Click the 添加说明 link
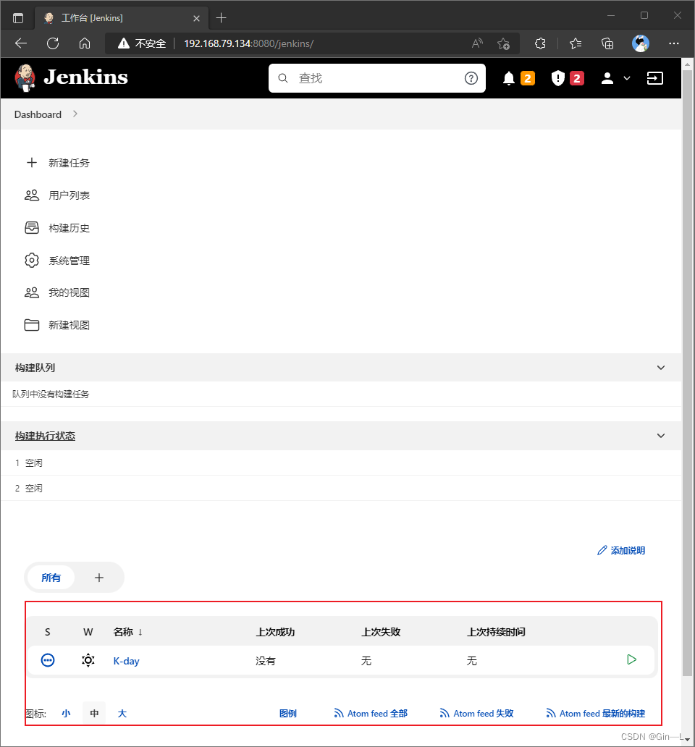The image size is (695, 747). [621, 551]
